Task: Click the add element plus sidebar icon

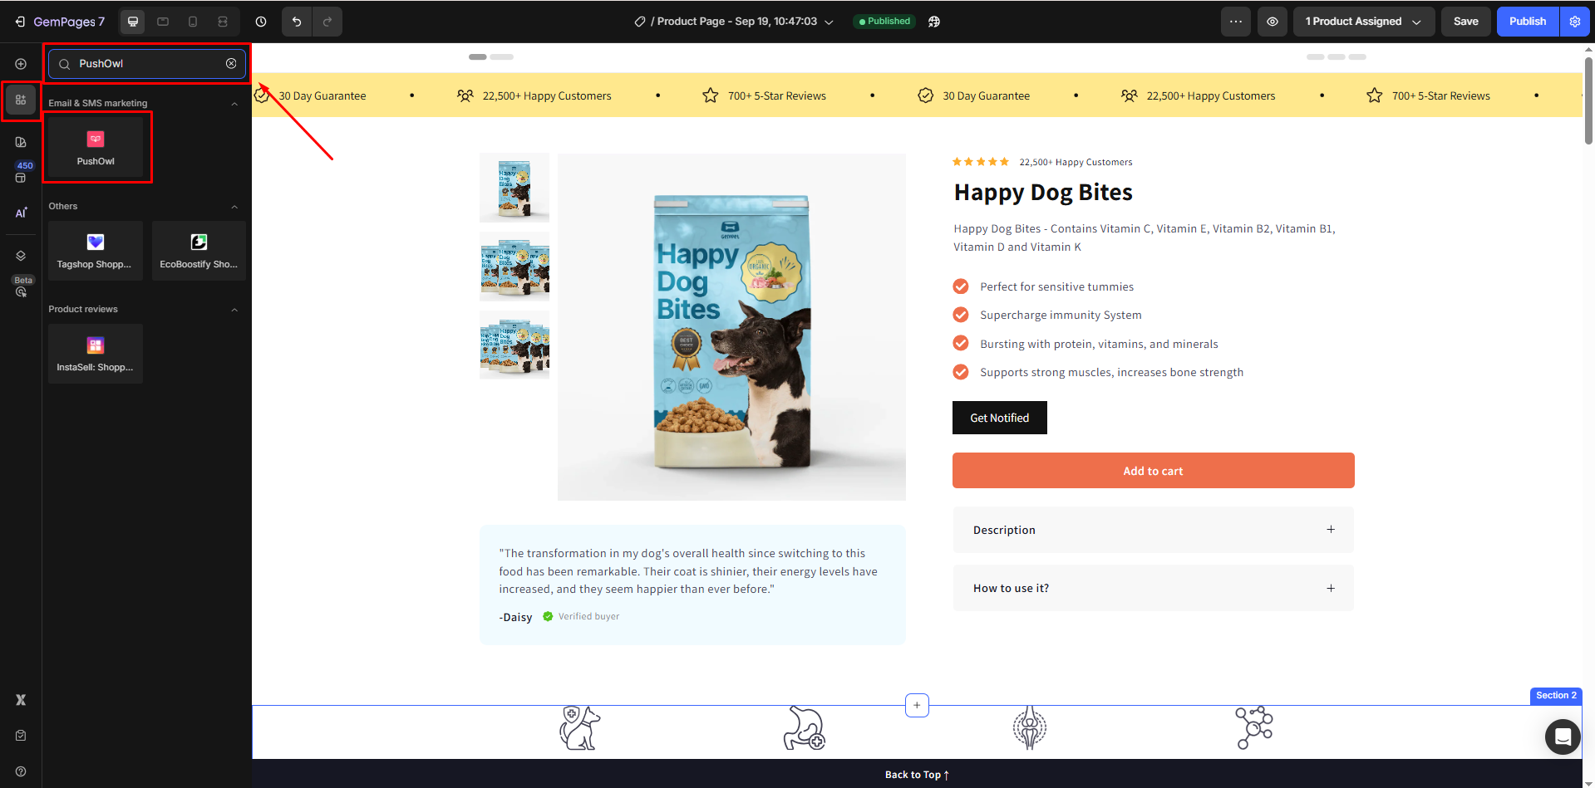Action: pyautogui.click(x=21, y=64)
